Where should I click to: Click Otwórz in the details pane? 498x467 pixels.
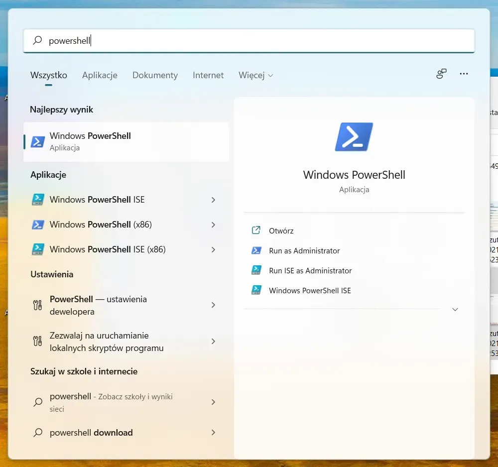click(x=281, y=231)
